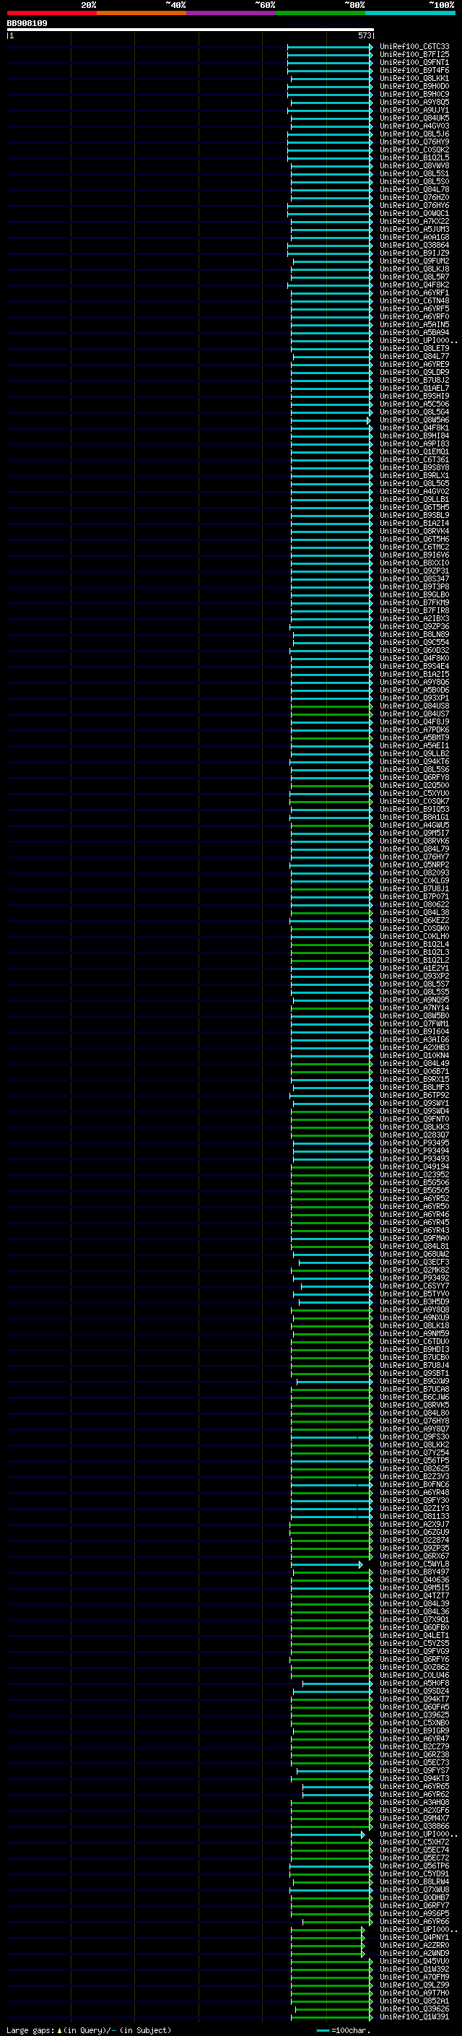
Task: Select hit label UniRef100_A7KX22
Action: (x=414, y=221)
